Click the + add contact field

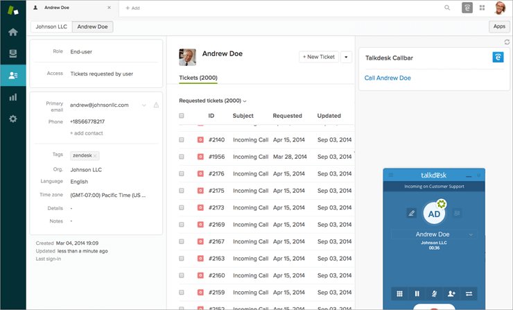click(87, 132)
